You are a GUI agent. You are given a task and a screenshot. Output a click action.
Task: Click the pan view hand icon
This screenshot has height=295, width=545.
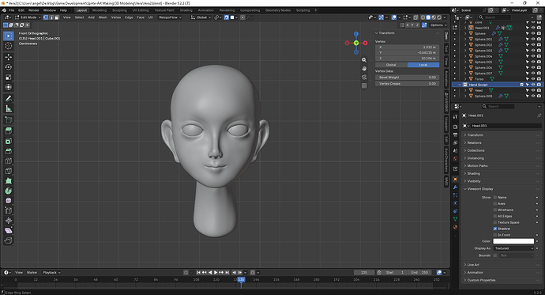tap(364, 68)
